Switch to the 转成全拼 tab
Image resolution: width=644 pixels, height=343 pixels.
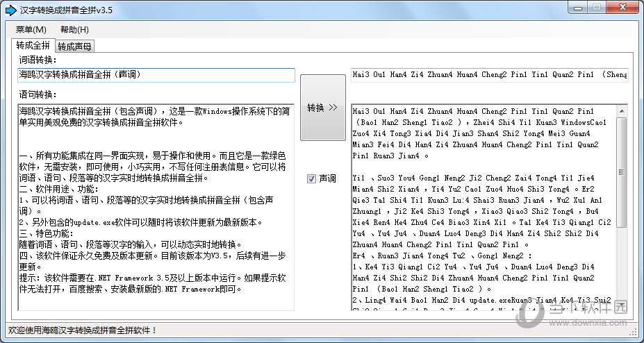point(33,44)
